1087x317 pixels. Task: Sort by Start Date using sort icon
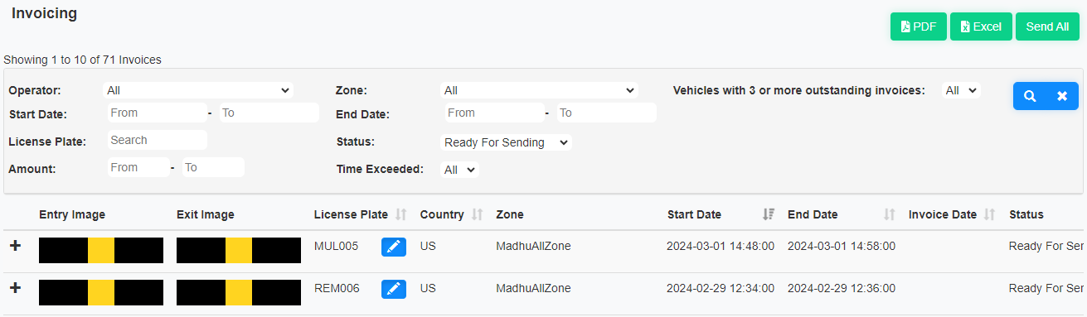tap(768, 214)
